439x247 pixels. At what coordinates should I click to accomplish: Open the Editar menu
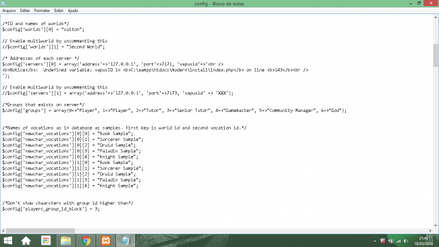[x=25, y=11]
